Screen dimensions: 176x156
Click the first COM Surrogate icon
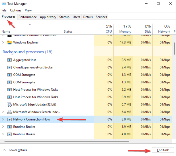[x=9, y=75]
